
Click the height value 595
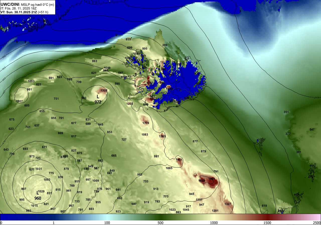click(x=117, y=84)
